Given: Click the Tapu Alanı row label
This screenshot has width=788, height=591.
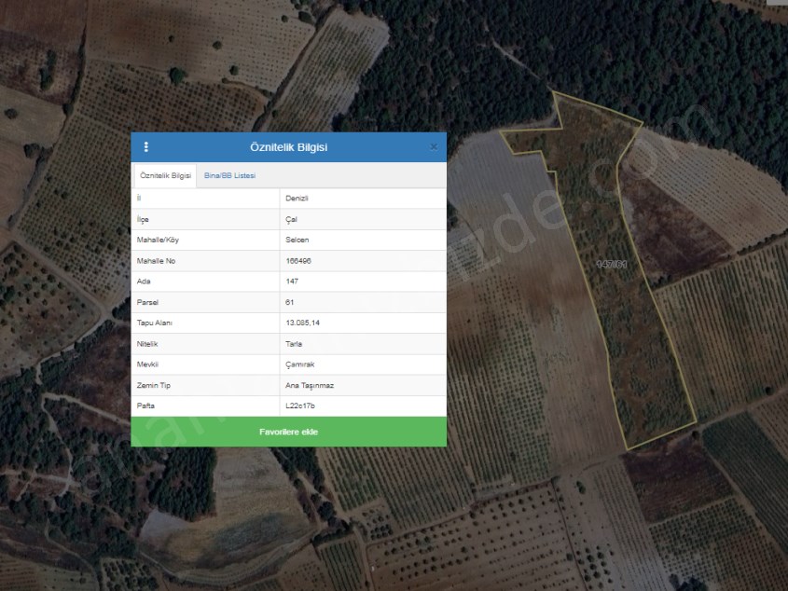Looking at the screenshot, I should pyautogui.click(x=155, y=323).
